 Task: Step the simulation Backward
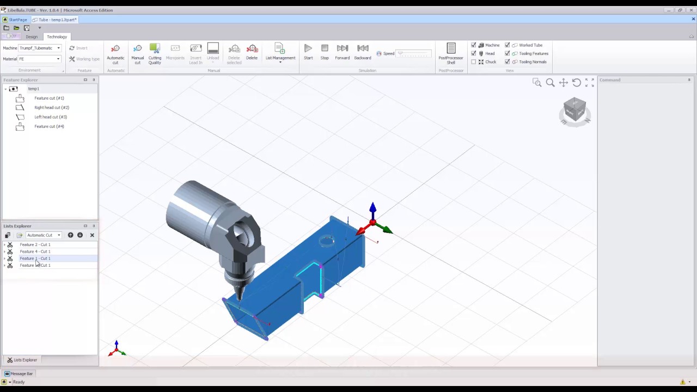pyautogui.click(x=363, y=52)
